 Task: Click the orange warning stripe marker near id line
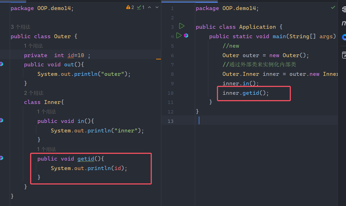[x=158, y=59]
